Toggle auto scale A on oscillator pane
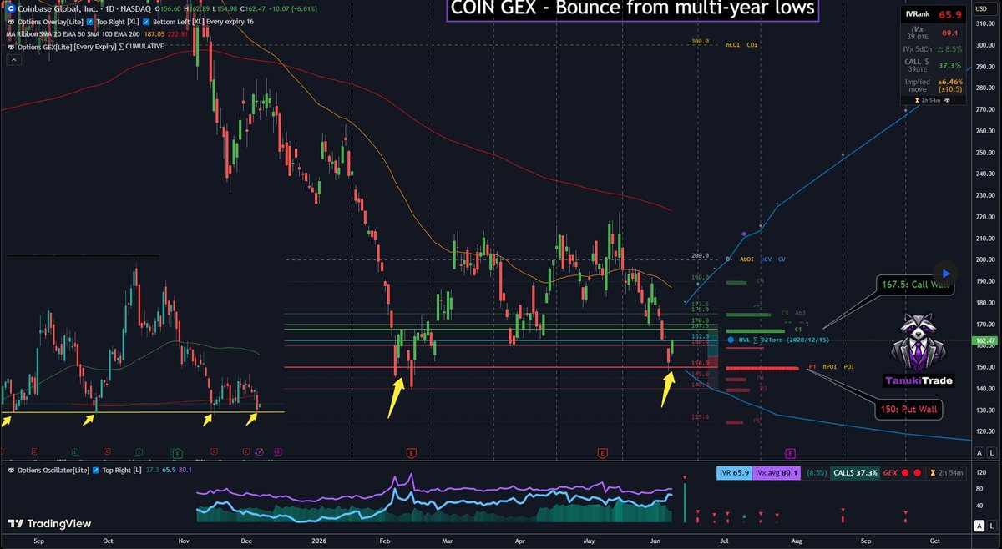Screen dimensions: 1002x549 (x=979, y=525)
